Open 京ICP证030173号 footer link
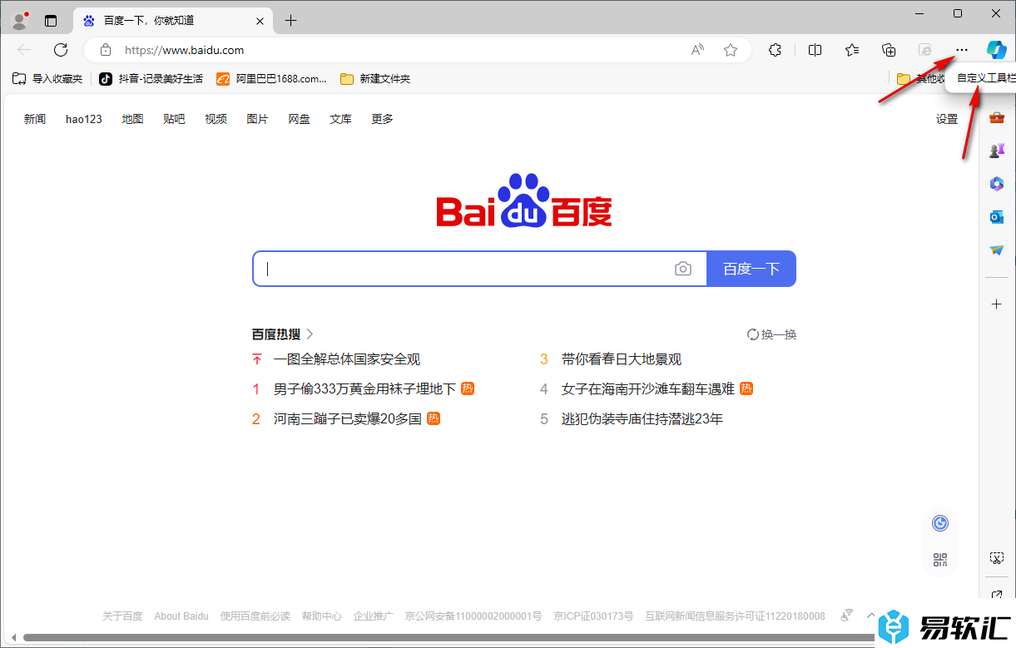 [593, 616]
